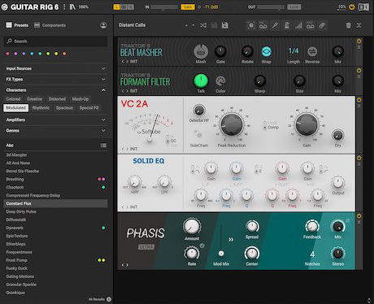
Task: Delete the rack with the trash icon
Action: click(348, 25)
